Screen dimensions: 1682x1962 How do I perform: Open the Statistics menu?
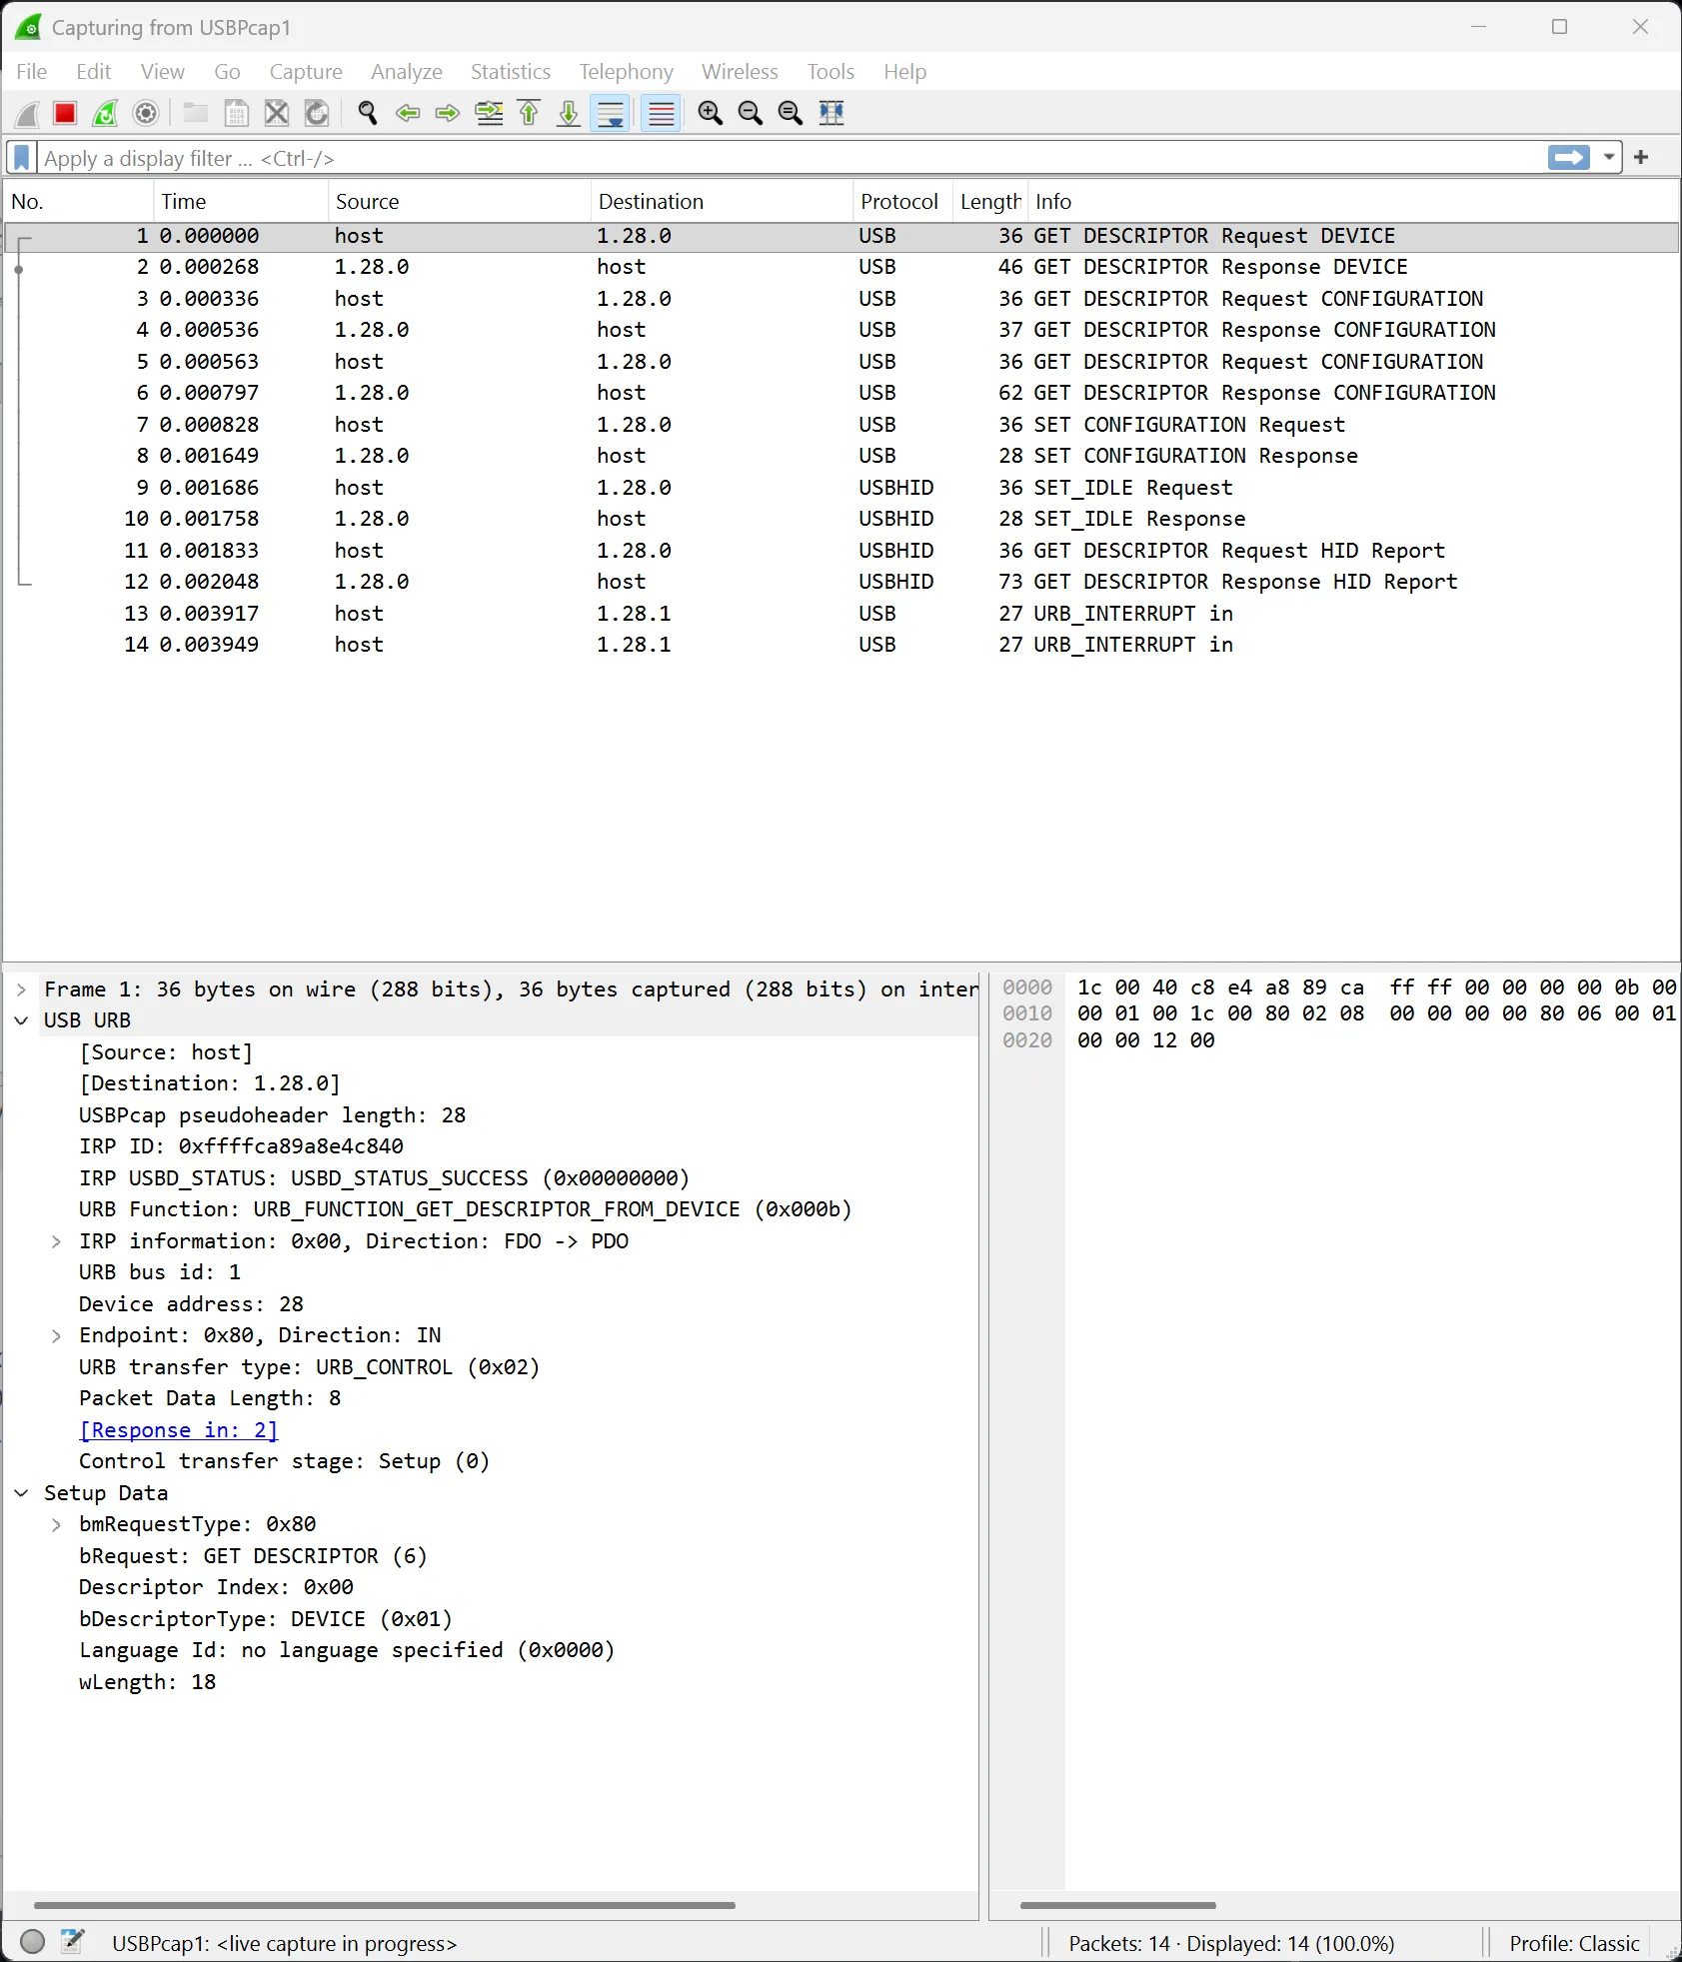click(510, 72)
